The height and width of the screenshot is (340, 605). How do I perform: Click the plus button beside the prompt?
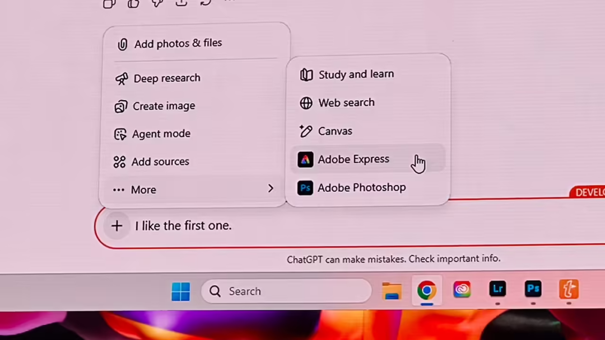(117, 225)
